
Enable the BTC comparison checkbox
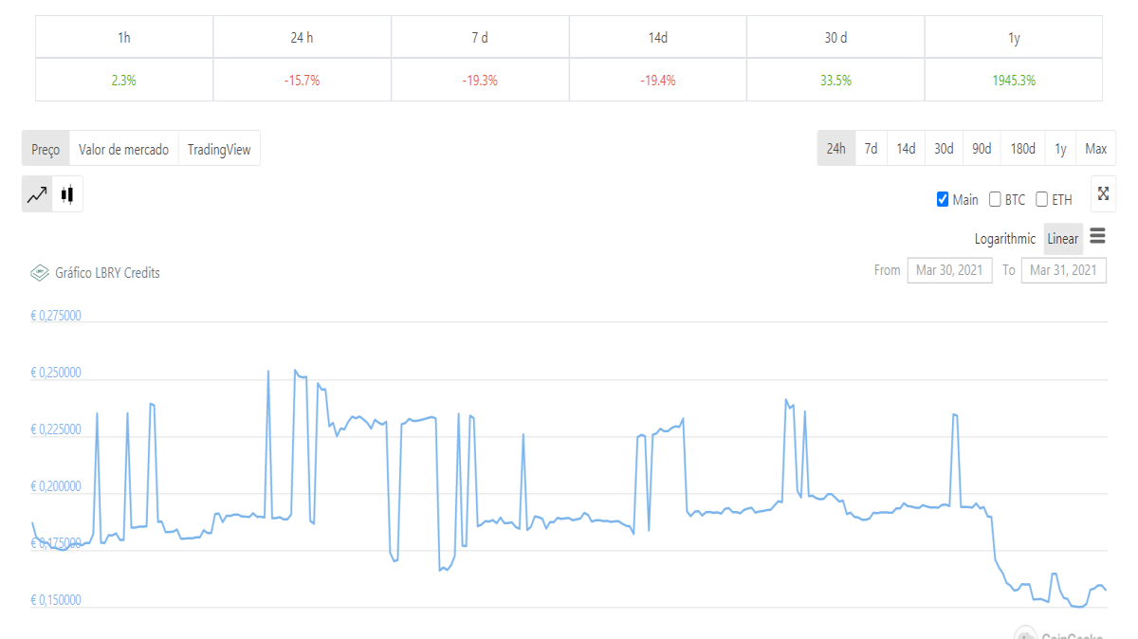pos(995,199)
